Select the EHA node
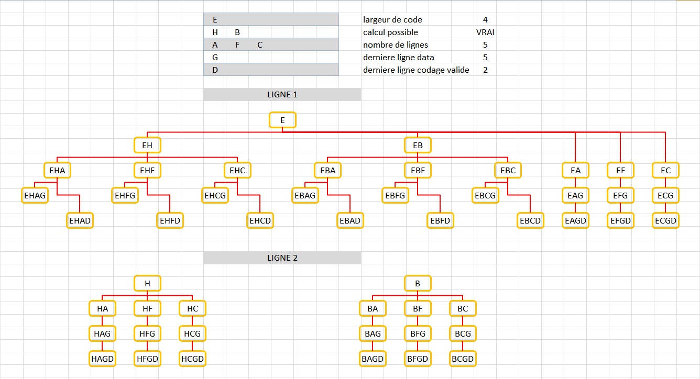The height and width of the screenshot is (379, 700). (57, 170)
